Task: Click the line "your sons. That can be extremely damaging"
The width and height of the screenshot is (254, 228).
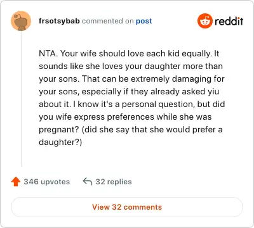Action: [x=131, y=79]
